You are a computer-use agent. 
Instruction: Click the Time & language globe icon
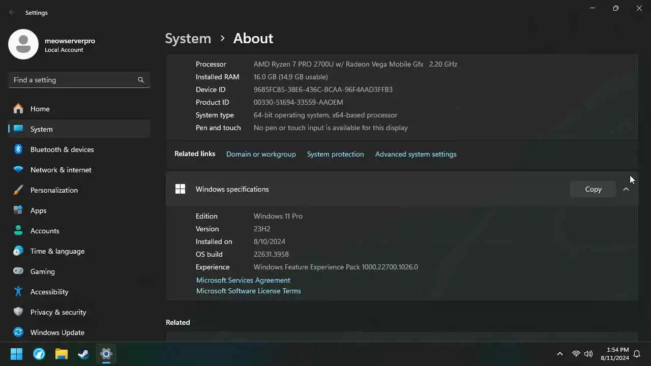pyautogui.click(x=18, y=251)
